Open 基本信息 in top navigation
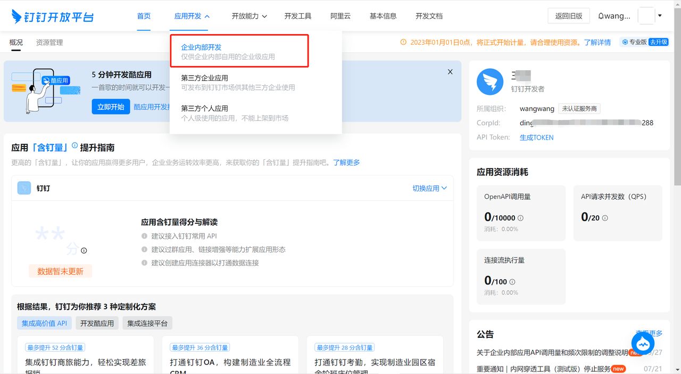This screenshot has height=374, width=681. pyautogui.click(x=383, y=16)
